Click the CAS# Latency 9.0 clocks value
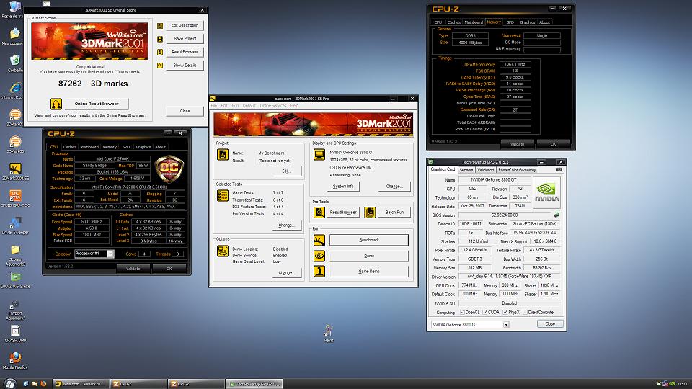Screen dimensions: 692x389 tap(515, 77)
